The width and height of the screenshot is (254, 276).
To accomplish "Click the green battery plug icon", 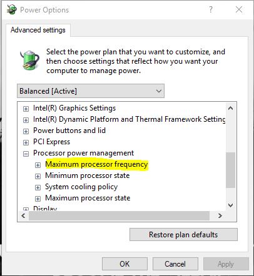I will [30, 60].
